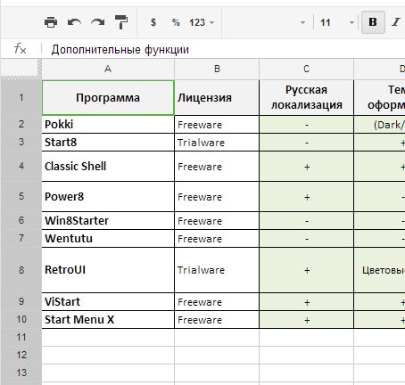Screen dimensions: 405x385
Task: Select the Лицензия header cell
Action: 217,97
